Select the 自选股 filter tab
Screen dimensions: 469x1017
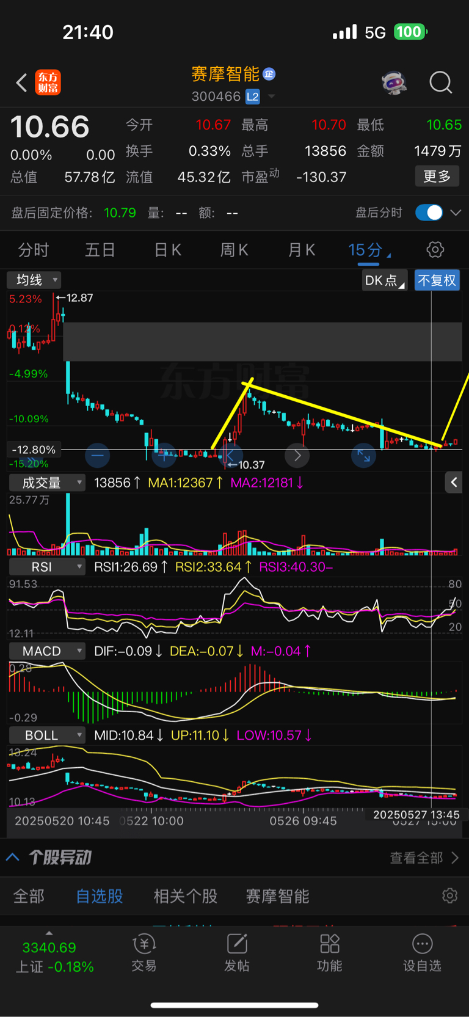(x=100, y=896)
